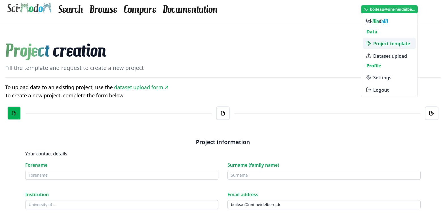Click the green project template step icon
443x214 pixels.
pyautogui.click(x=14, y=113)
